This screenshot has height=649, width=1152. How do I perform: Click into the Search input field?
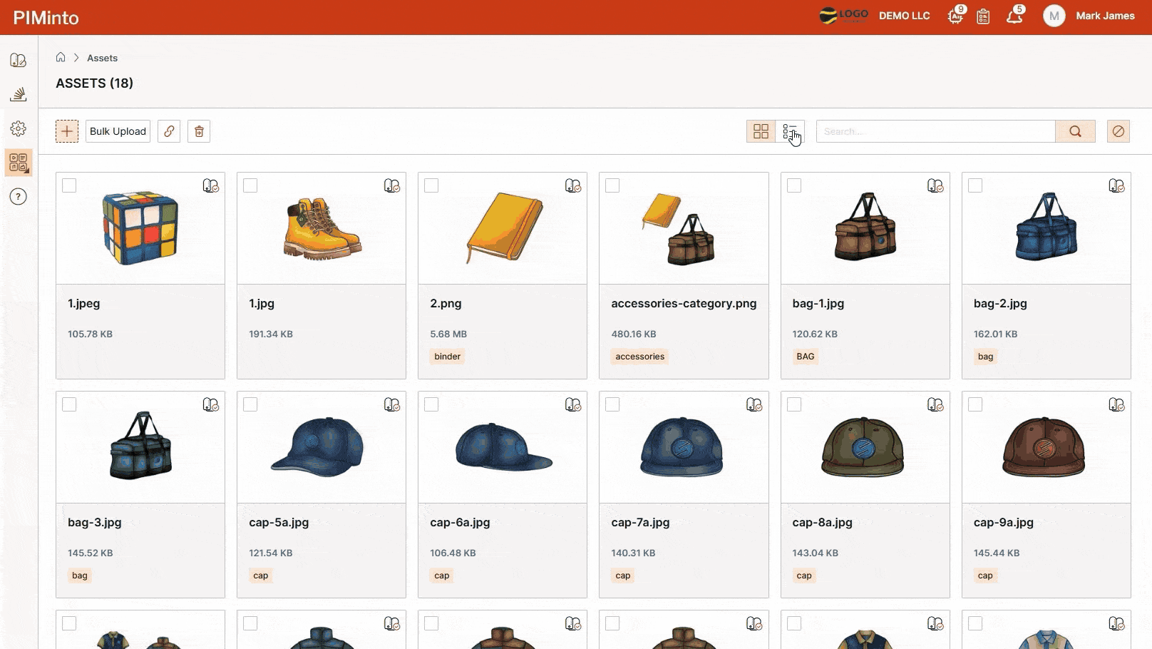(935, 131)
